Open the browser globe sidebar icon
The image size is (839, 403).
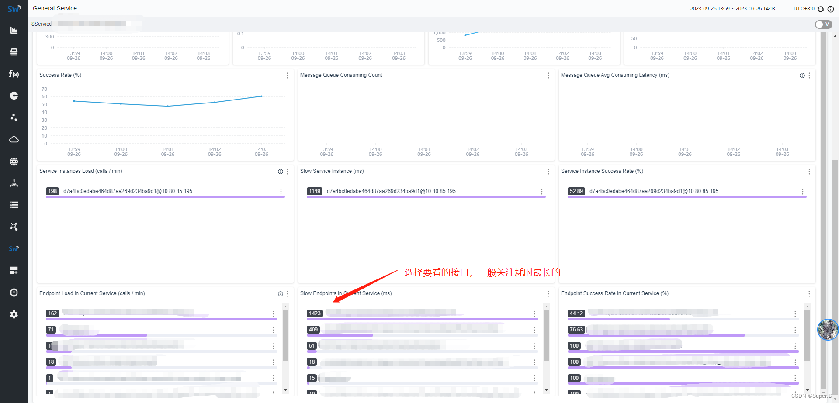pos(14,161)
